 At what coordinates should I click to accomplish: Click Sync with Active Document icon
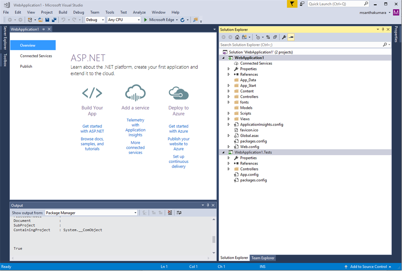click(268, 37)
